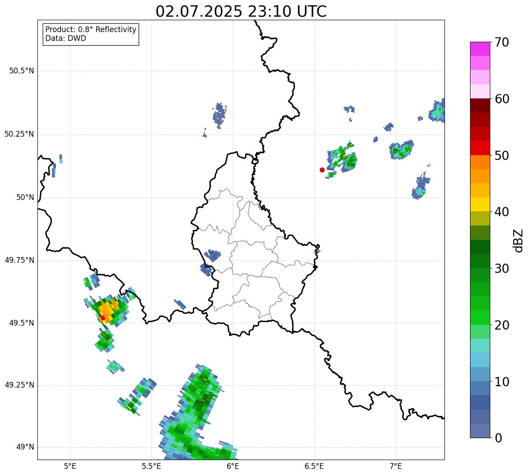Click the dBZ colorbar axis label
The height and width of the screenshot is (475, 529).
pyautogui.click(x=518, y=240)
